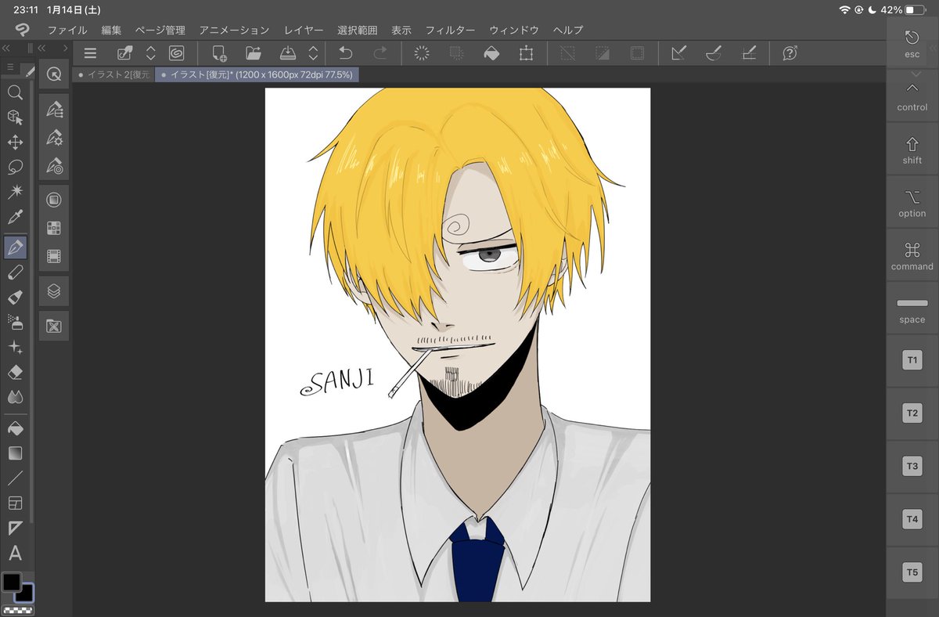Open the ウィンドウ menu

[x=514, y=31]
